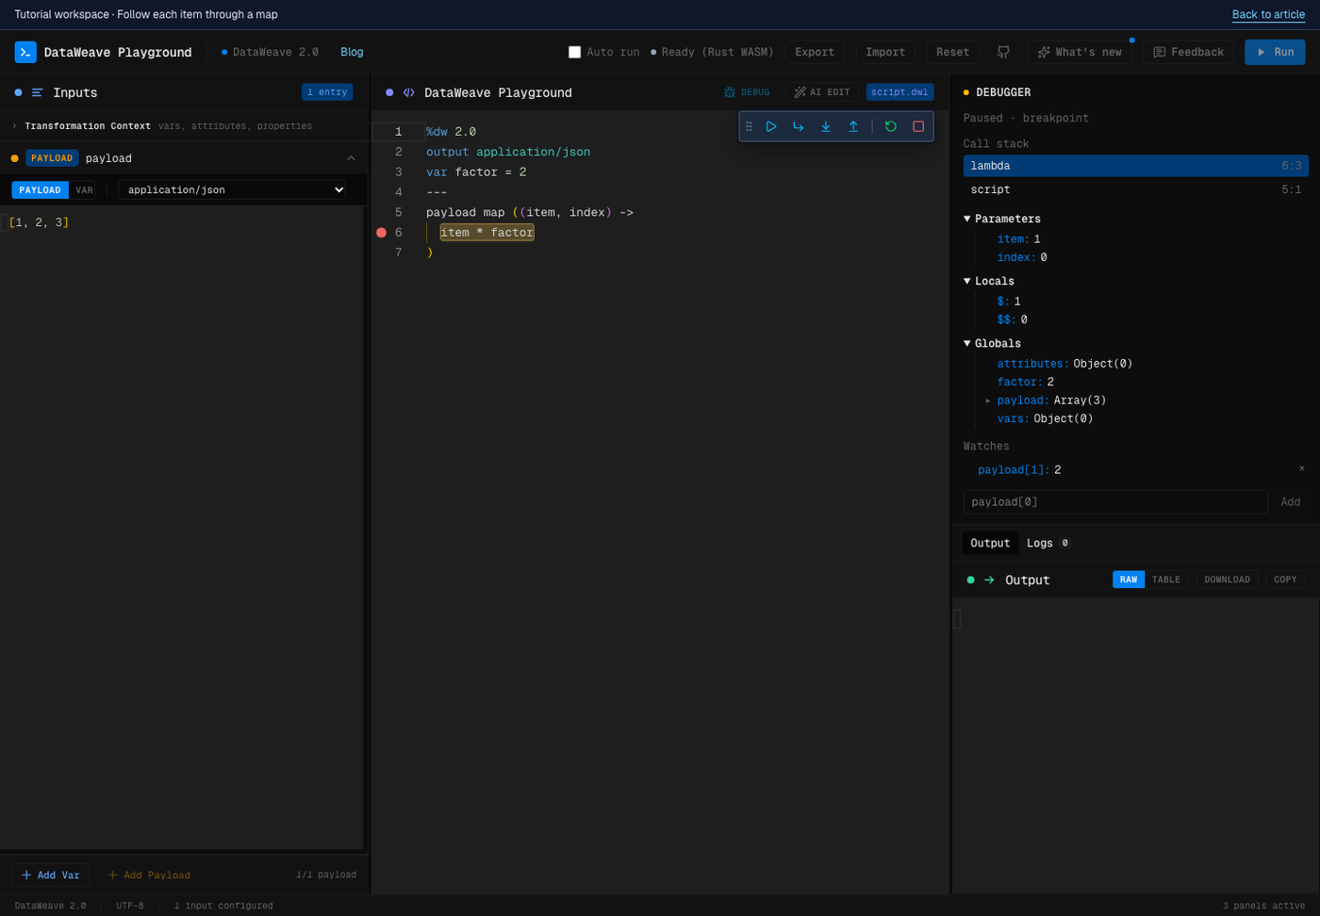Grab the debug toolbar drag handle
This screenshot has height=916, width=1320.
(x=749, y=126)
